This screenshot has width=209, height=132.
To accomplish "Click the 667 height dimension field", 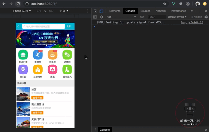I will click(x=51, y=11).
